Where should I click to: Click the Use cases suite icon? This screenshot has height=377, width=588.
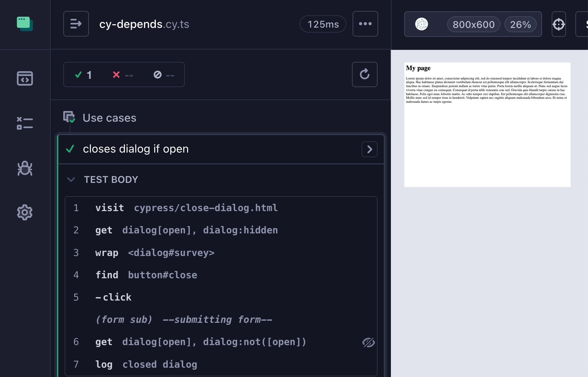pyautogui.click(x=69, y=117)
